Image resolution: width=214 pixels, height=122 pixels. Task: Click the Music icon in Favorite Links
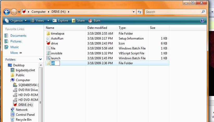(x=6, y=47)
